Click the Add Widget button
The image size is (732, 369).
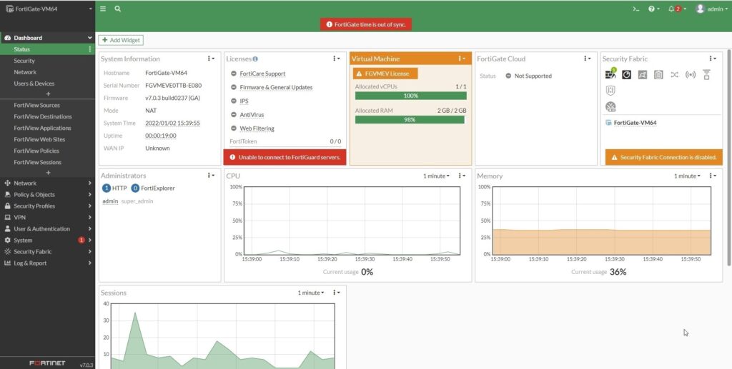tap(121, 40)
